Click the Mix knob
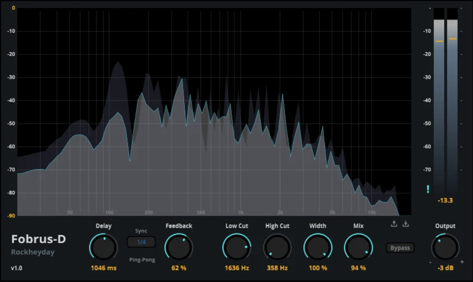 [x=358, y=248]
